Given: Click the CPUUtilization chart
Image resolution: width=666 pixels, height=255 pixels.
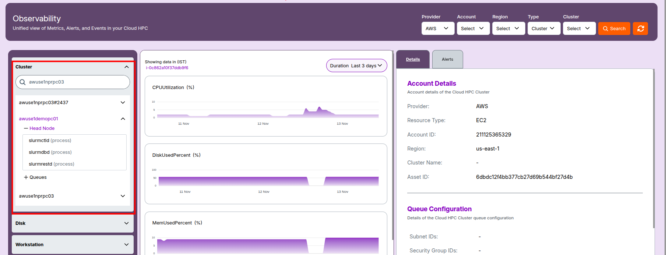Looking at the screenshot, I should click(266, 106).
